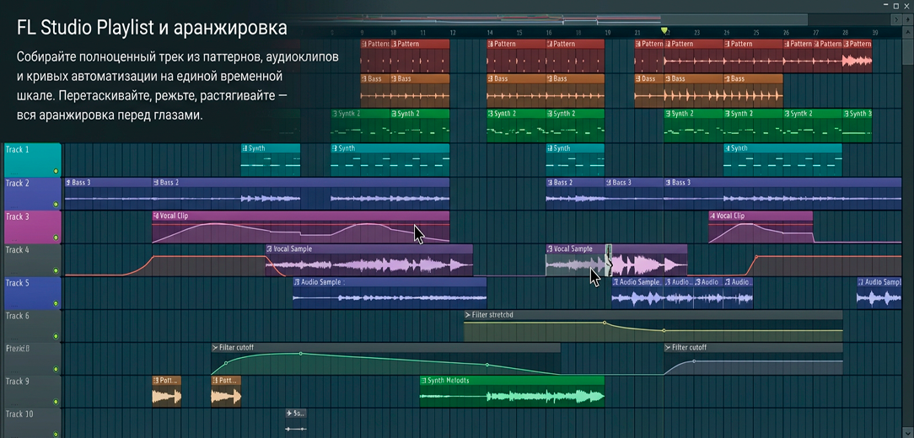Select the Track 3 header
The width and height of the screenshot is (914, 438).
point(33,227)
